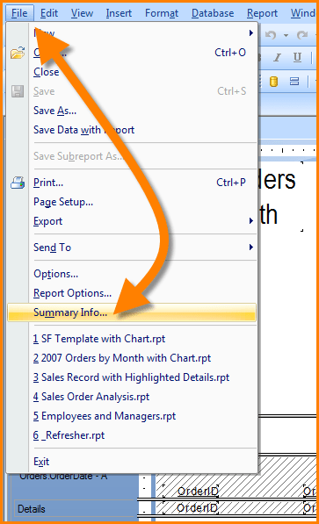The height and width of the screenshot is (524, 319).
Task: Choose Close from the File menu
Action: [x=47, y=72]
